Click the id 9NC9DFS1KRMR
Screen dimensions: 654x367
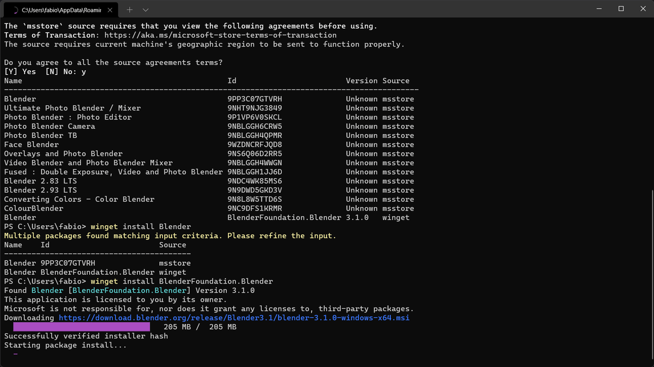point(255,208)
